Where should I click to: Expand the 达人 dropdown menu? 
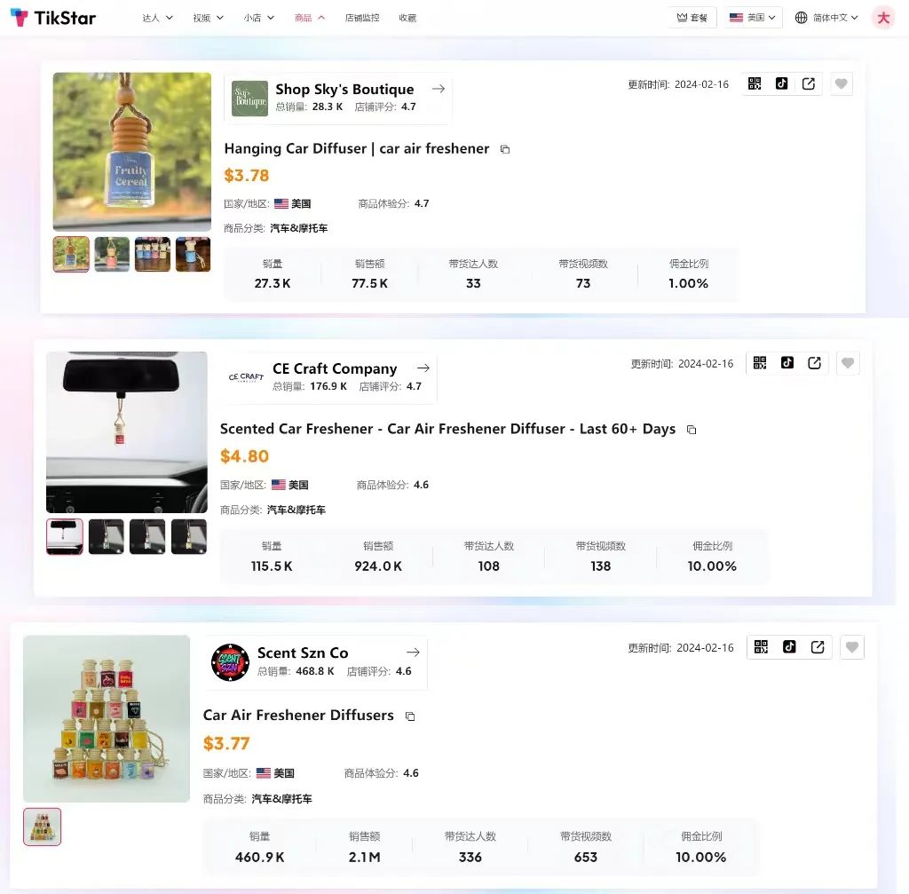pos(157,18)
